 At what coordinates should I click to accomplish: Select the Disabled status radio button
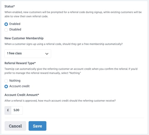pos(6,30)
